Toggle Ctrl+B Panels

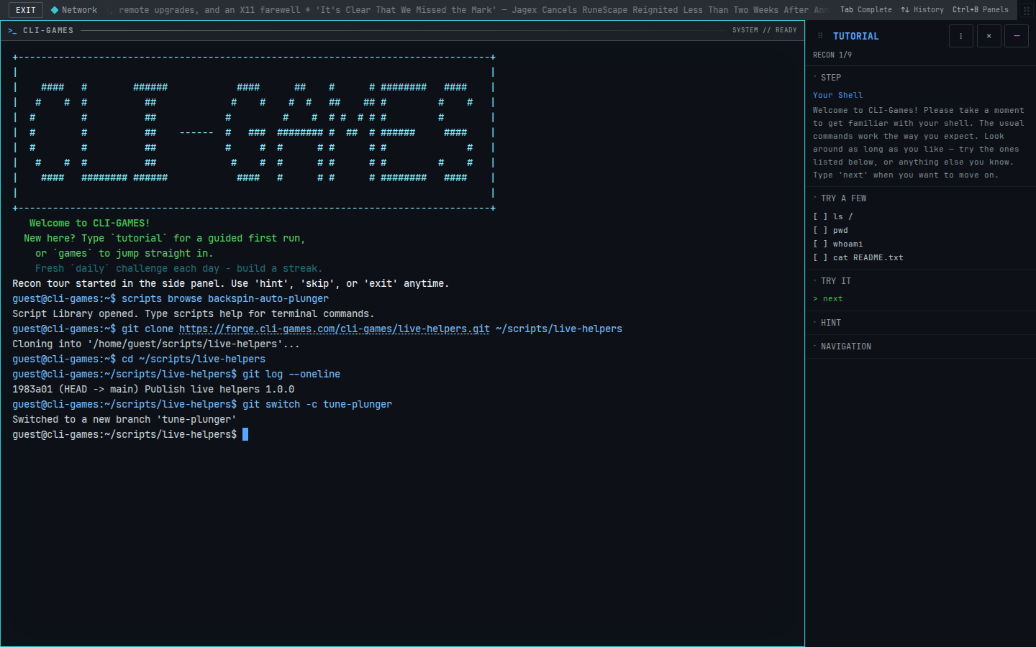(x=980, y=10)
